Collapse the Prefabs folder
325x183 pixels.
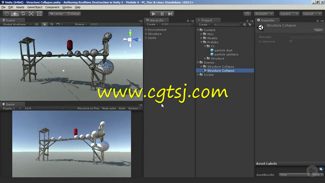coord(201,42)
